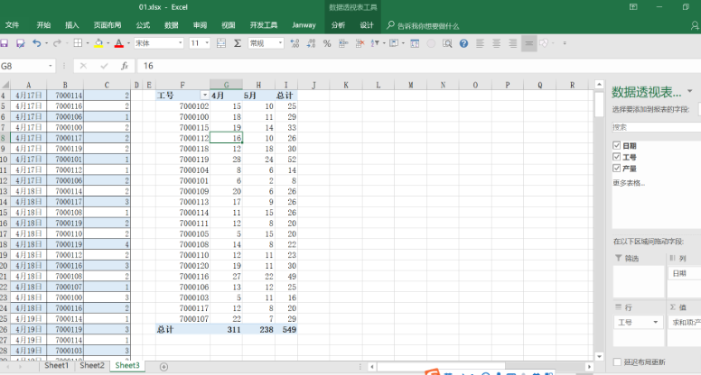The width and height of the screenshot is (701, 375).
Task: Select the 总计 total cell 549
Action: click(286, 330)
